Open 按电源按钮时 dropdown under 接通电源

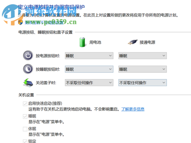coord(142,56)
